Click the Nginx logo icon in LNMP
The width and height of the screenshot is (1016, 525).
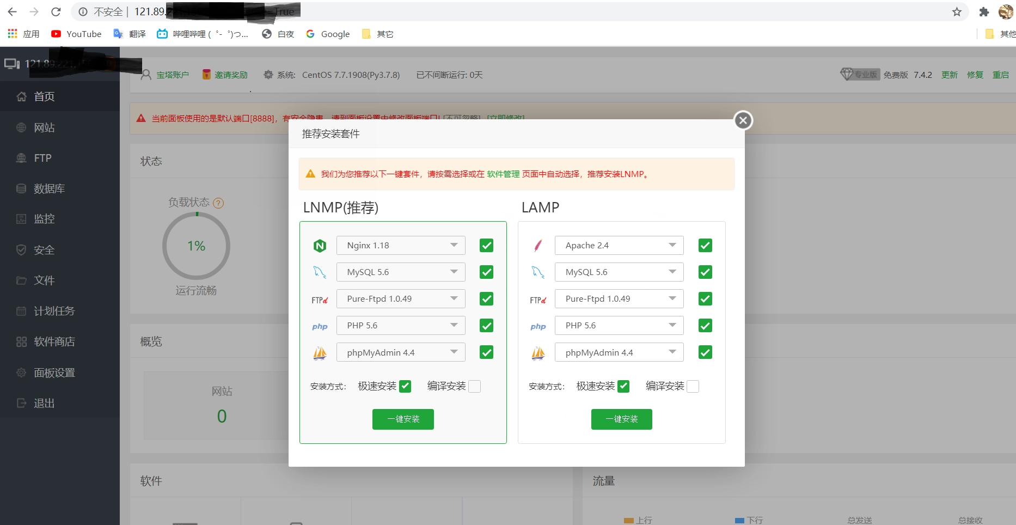[320, 246]
